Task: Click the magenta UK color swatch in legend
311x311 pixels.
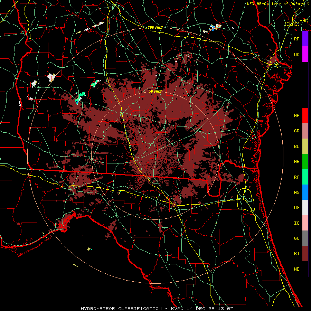Action: click(305, 54)
